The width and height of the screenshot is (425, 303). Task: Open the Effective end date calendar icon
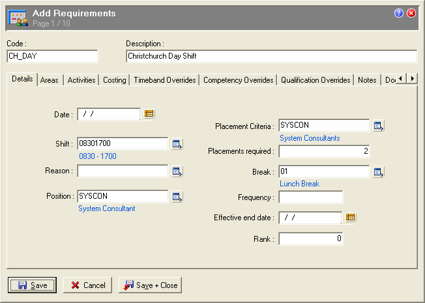[350, 217]
